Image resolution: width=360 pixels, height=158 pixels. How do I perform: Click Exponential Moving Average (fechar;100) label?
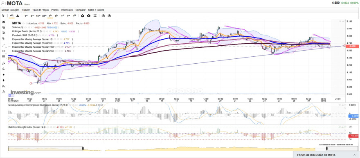[33, 47]
